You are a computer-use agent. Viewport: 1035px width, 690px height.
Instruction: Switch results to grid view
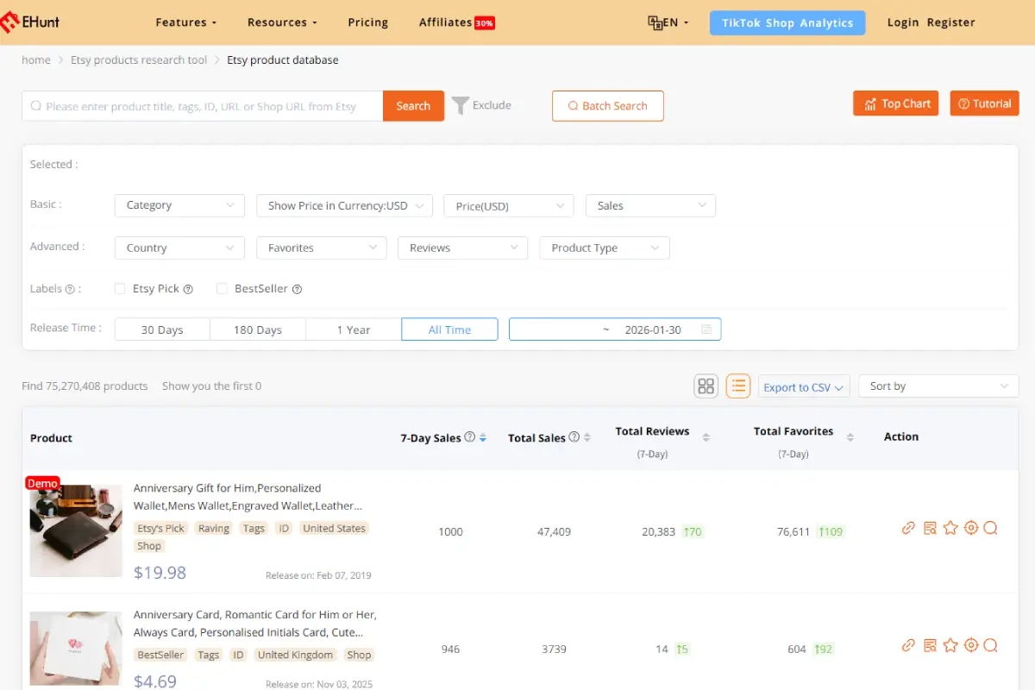coord(706,386)
